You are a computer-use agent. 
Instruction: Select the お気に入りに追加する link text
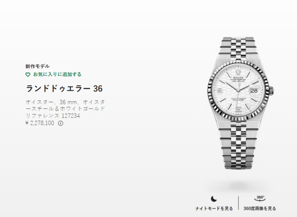point(57,74)
